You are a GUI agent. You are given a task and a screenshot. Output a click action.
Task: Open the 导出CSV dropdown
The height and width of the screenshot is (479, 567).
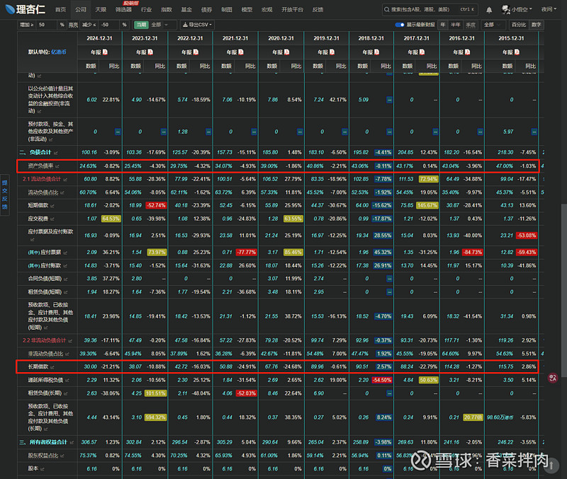tap(197, 25)
